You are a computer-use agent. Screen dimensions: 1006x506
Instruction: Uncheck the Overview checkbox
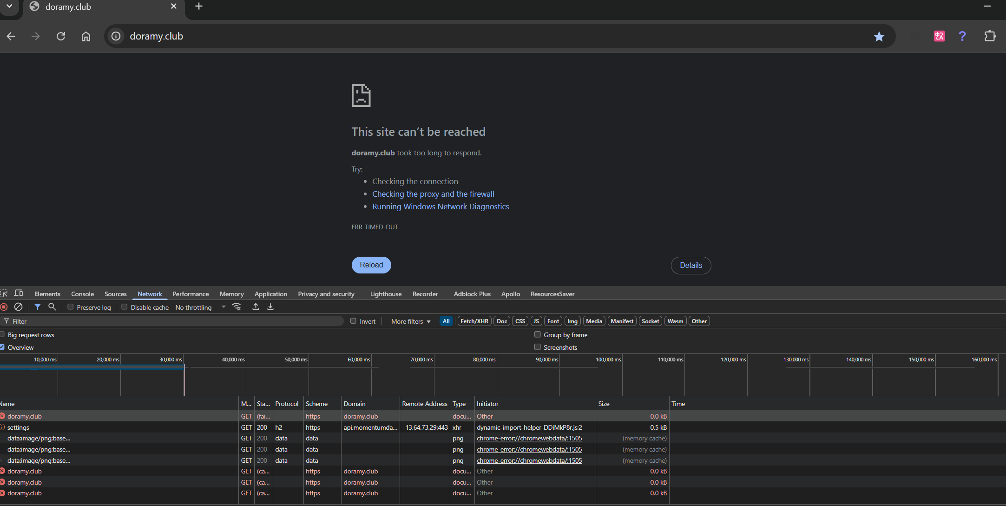click(x=2, y=347)
